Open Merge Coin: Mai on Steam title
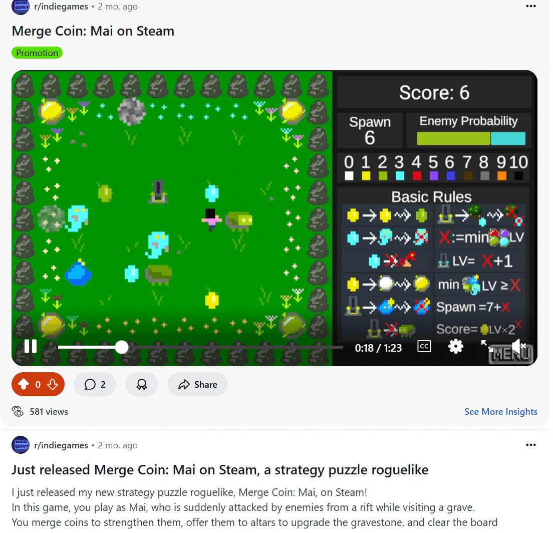The width and height of the screenshot is (553, 533). point(93,31)
